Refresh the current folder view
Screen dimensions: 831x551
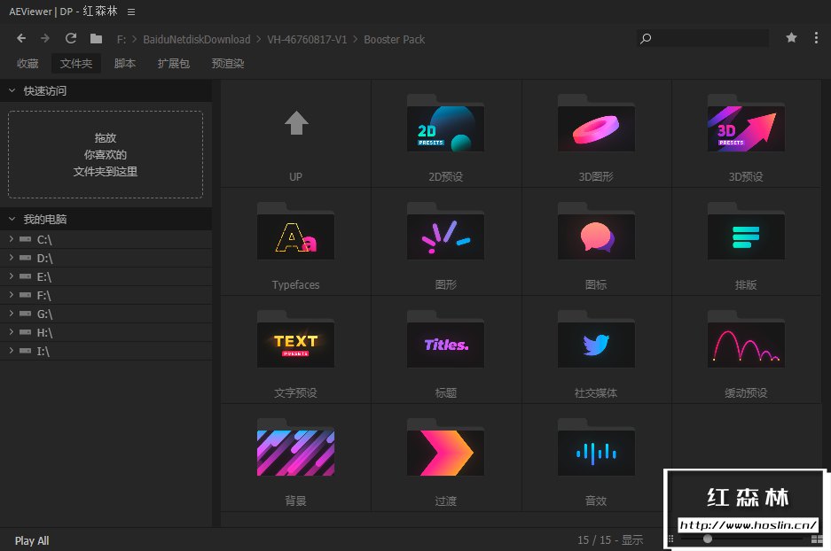point(70,38)
